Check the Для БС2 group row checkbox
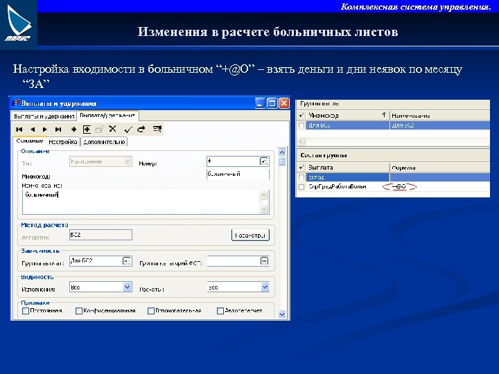The height and width of the screenshot is (374, 499). point(301,125)
